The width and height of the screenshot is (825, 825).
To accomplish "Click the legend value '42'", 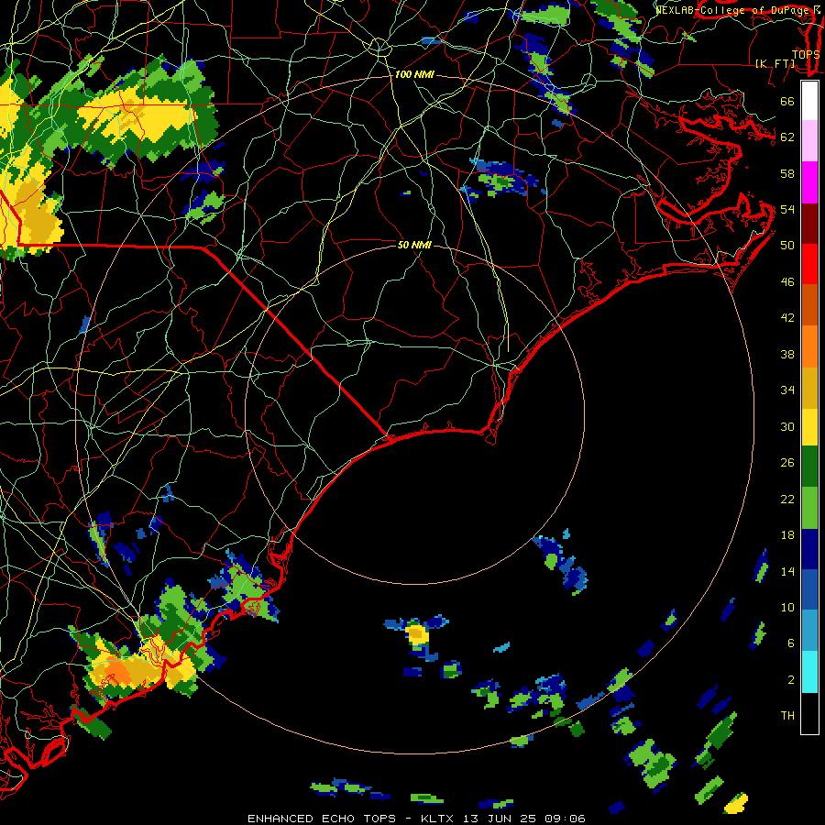I will point(787,318).
